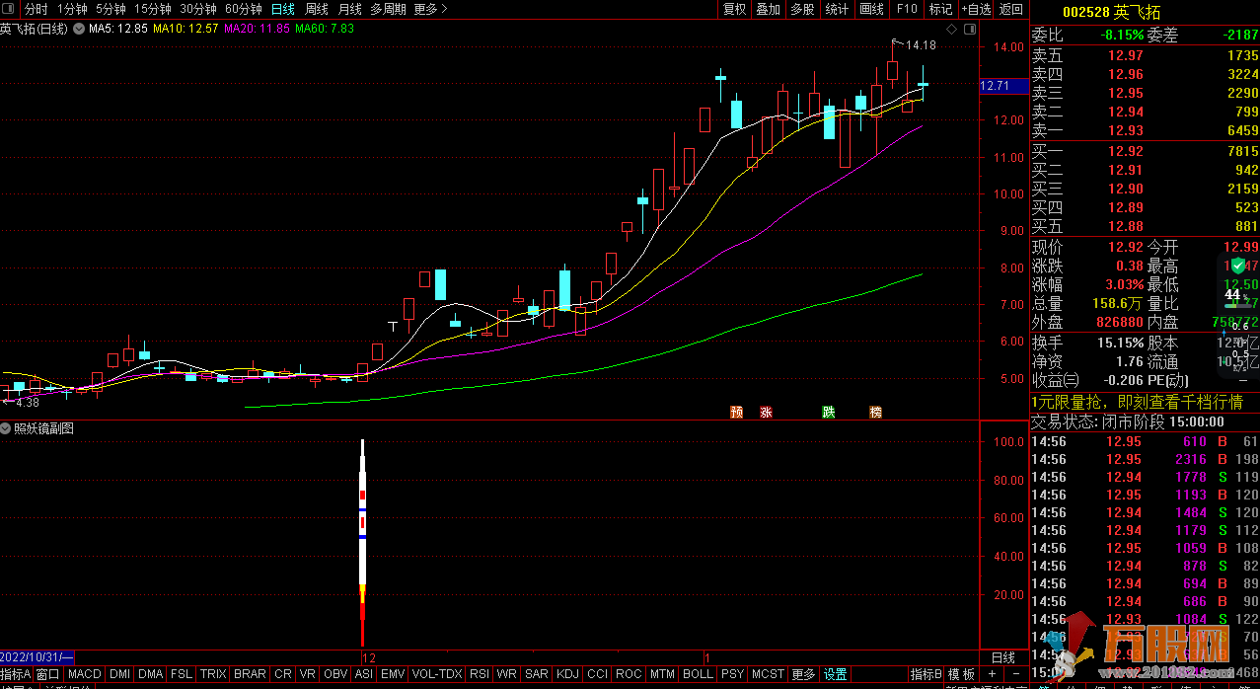Open the 指标A selector

(16, 674)
